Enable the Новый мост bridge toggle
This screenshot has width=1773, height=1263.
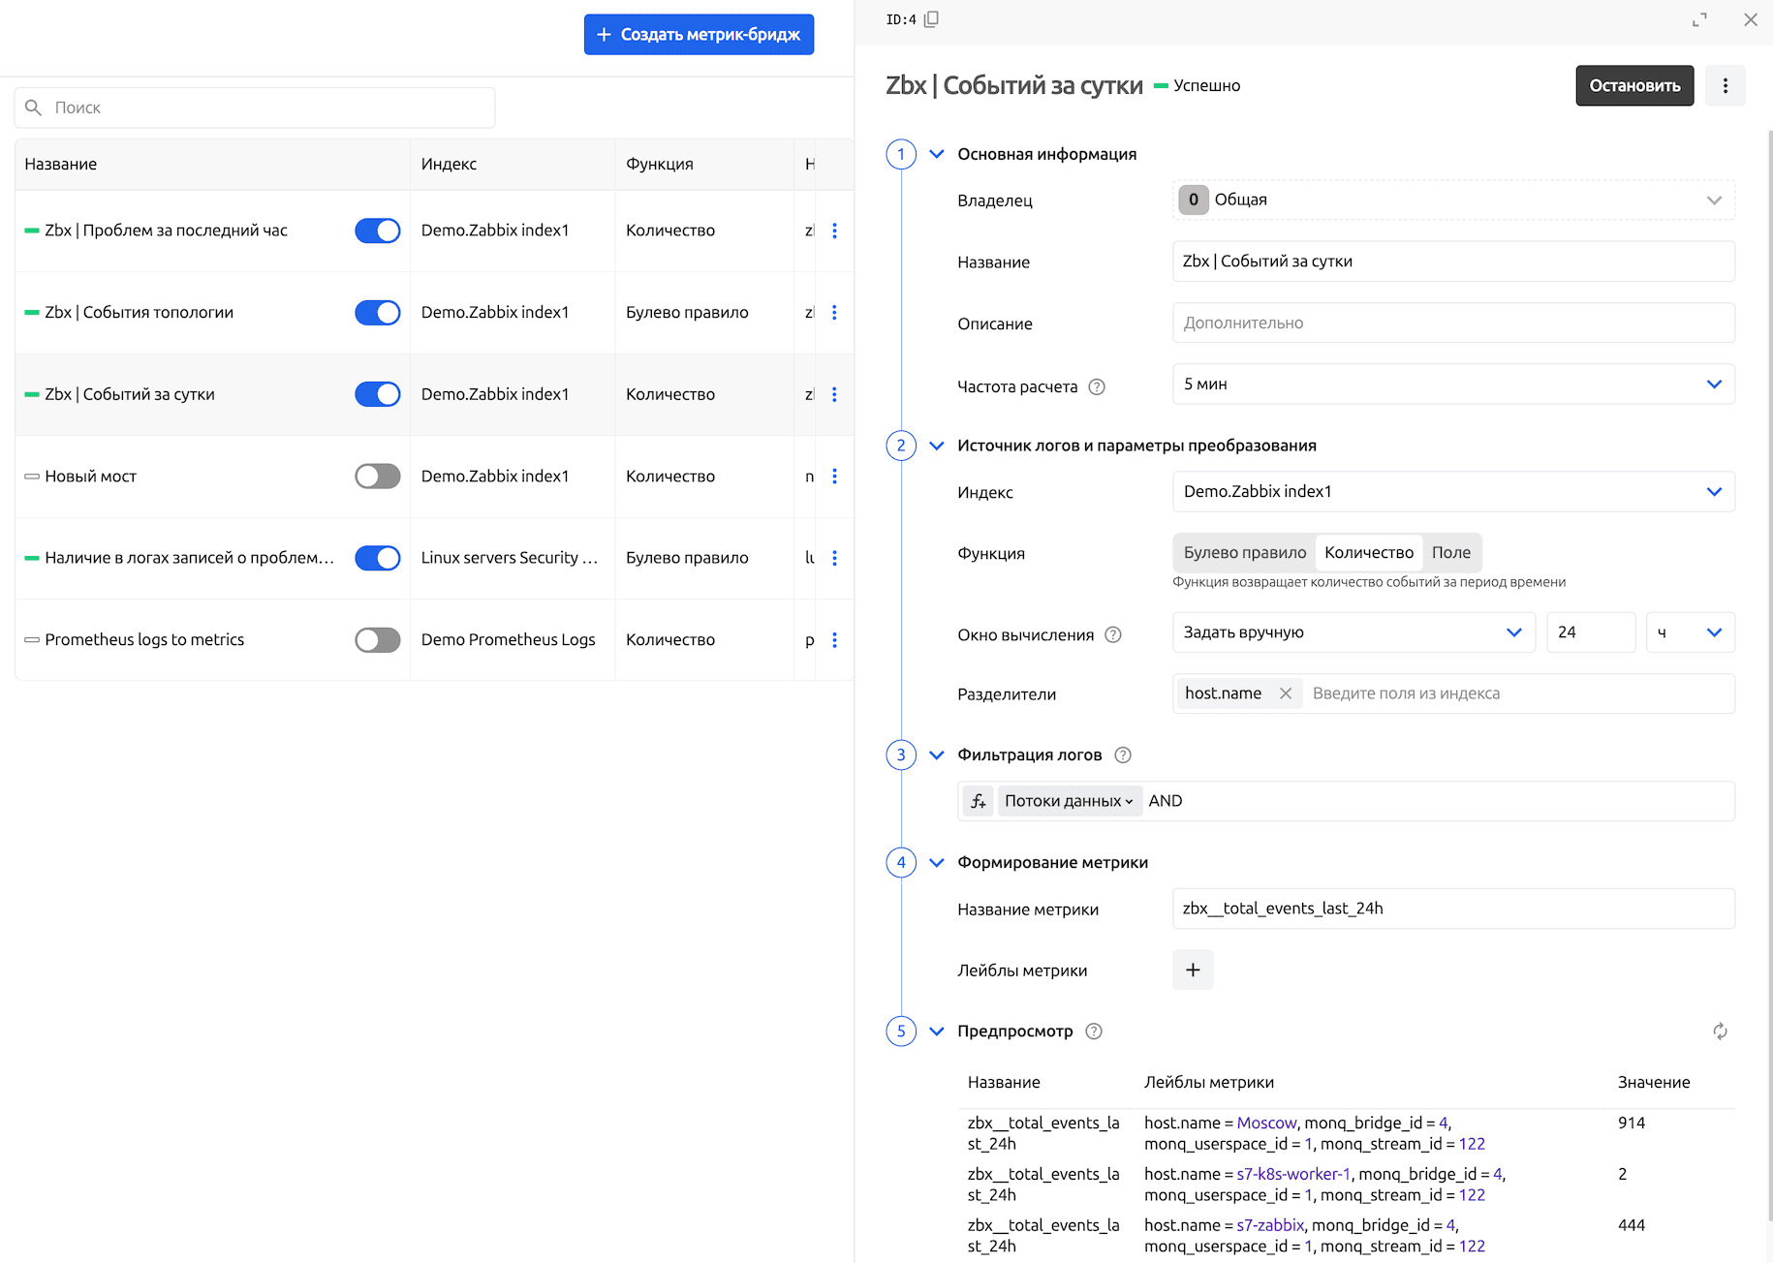(377, 477)
